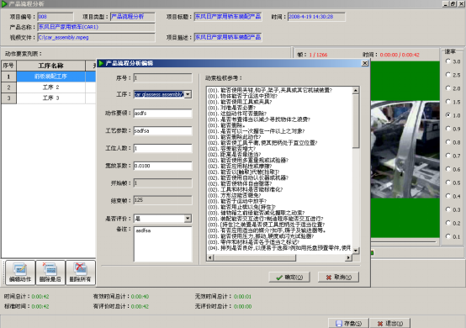Open the 工序 combo box dropdown arrow

pos(188,94)
